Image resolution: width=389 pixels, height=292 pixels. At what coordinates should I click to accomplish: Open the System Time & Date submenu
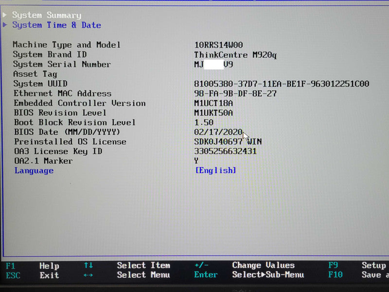pos(56,25)
